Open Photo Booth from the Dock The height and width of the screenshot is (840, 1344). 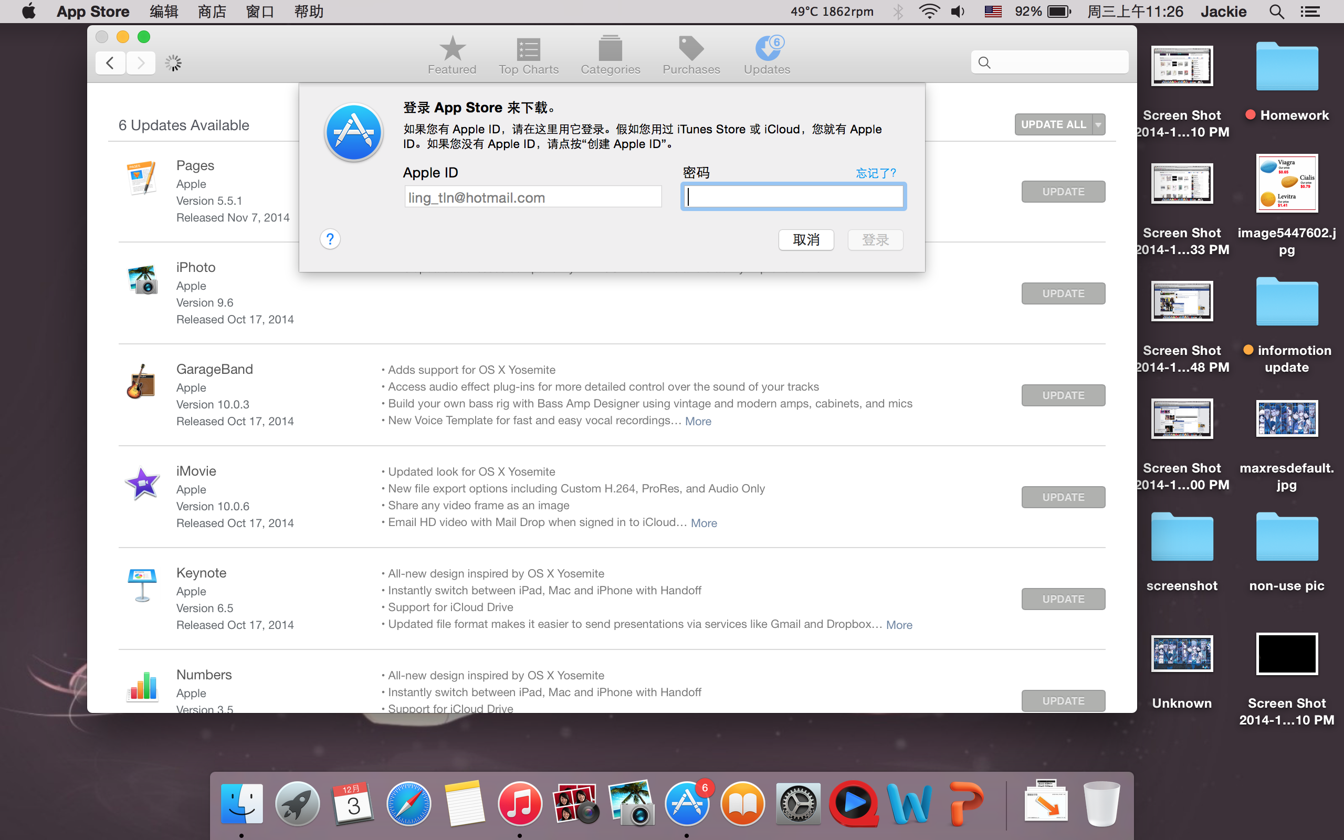(576, 803)
